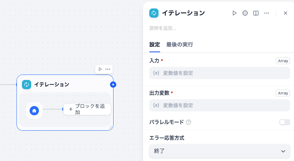
Task: Click the blue iteration icon in panel header
Action: tap(154, 13)
